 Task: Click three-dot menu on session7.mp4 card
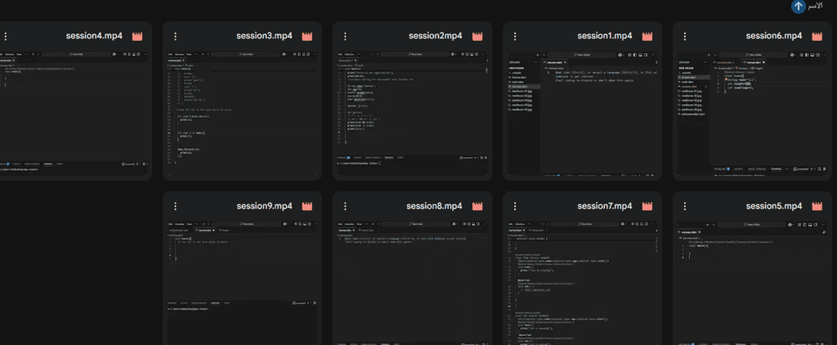(x=515, y=206)
